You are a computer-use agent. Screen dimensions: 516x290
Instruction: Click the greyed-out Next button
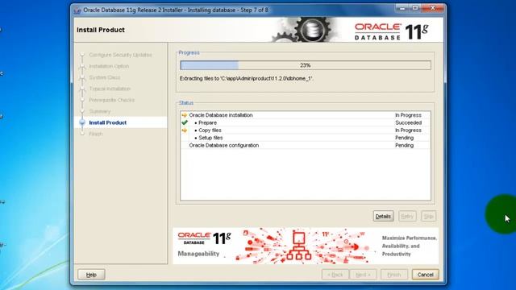coord(363,275)
